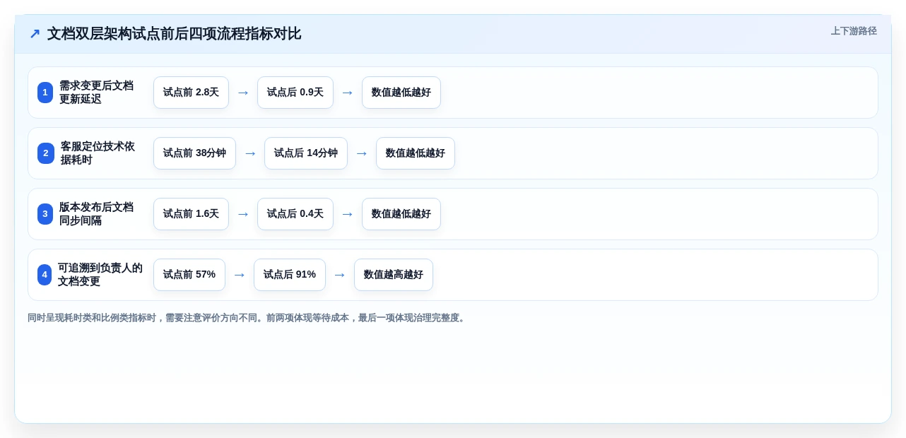Click number badge 4 for 可追溯到负责人的文档变更

point(45,275)
